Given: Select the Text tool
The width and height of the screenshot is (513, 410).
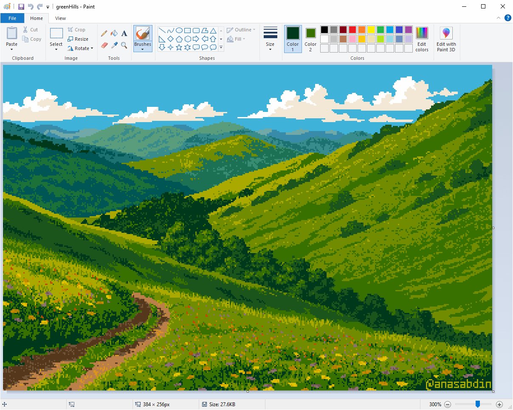Looking at the screenshot, I should coord(124,33).
